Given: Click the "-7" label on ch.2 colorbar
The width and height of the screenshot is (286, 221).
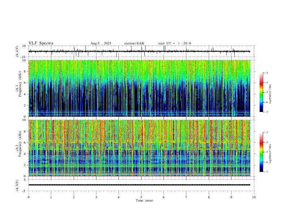Looking at the screenshot, I should (266, 172).
